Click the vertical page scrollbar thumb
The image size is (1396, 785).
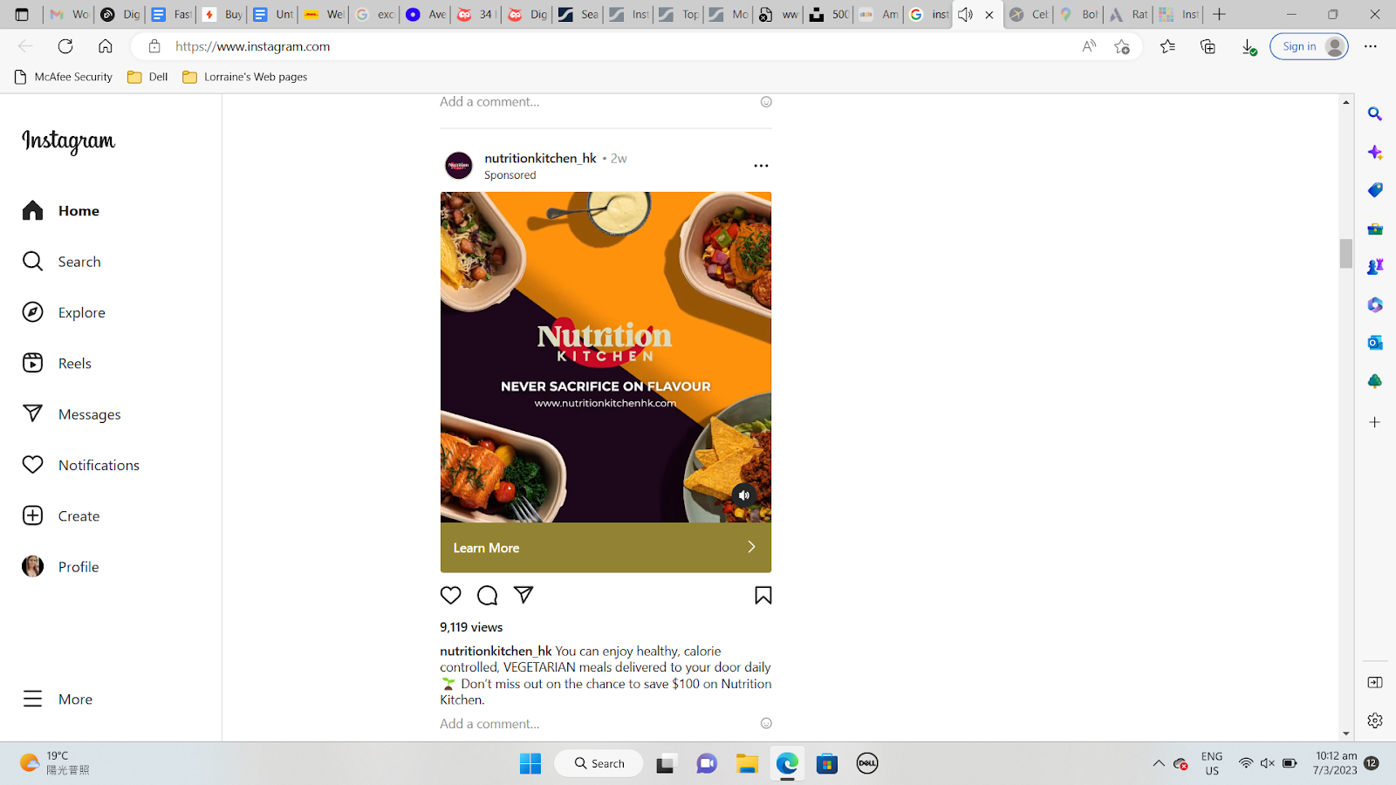pyautogui.click(x=1346, y=253)
